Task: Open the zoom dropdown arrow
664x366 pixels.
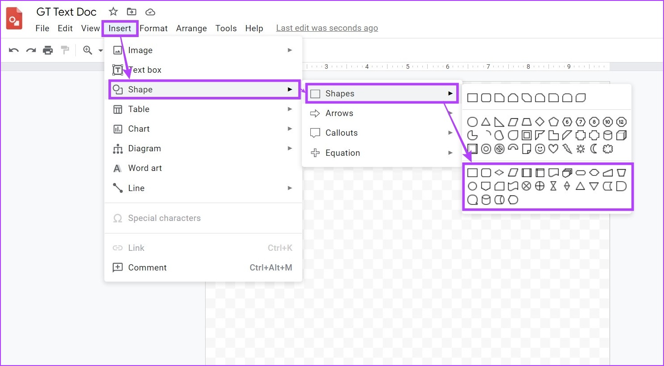Action: click(101, 50)
